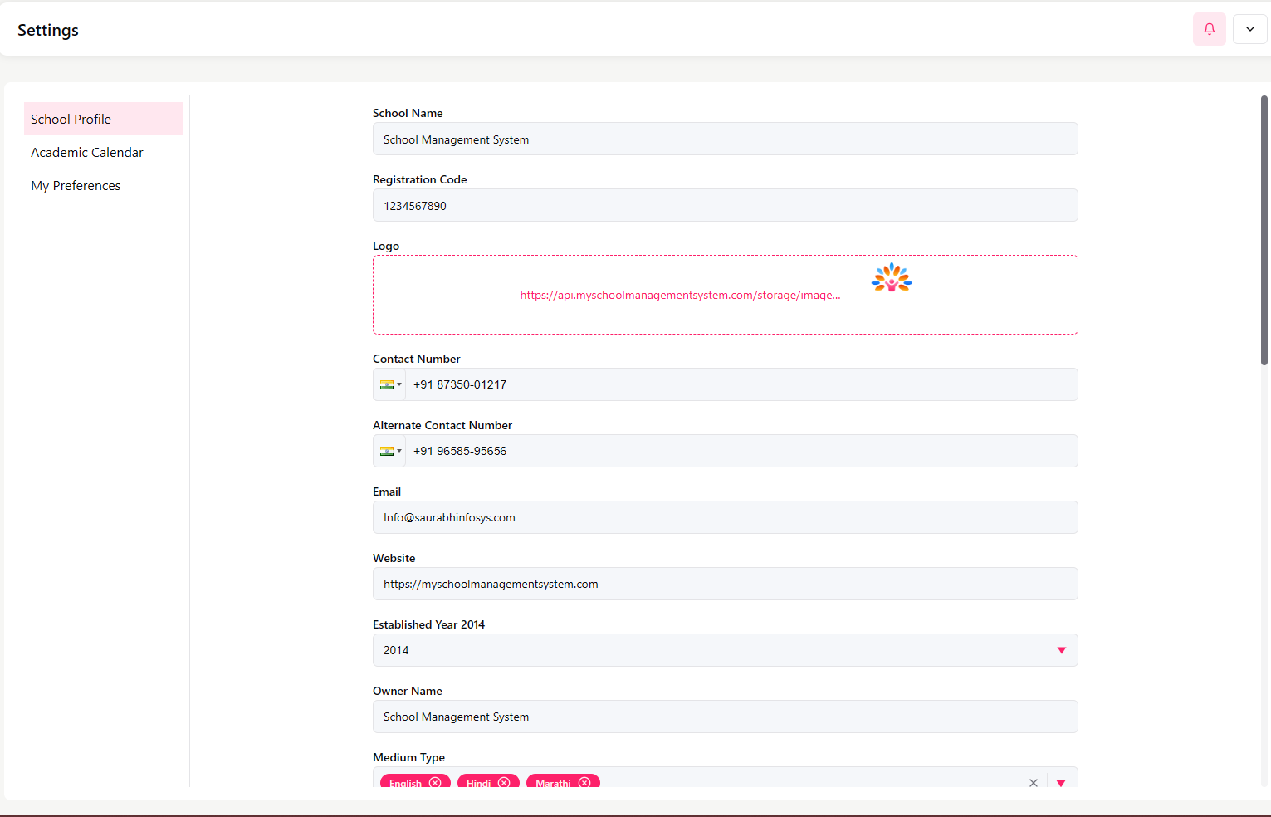Image resolution: width=1271 pixels, height=817 pixels.
Task: Edit the Website URL field
Action: [x=725, y=584]
